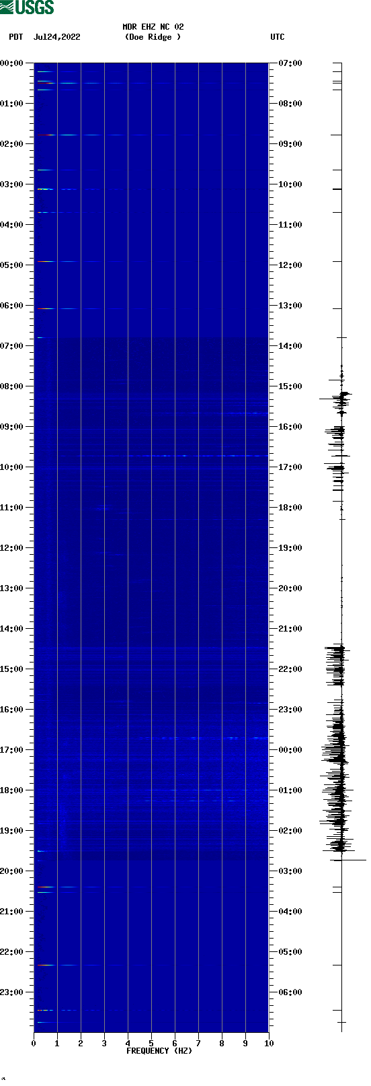Click the red low-frequency event near 01:45 PDT
371x1086 pixels.
point(45,135)
